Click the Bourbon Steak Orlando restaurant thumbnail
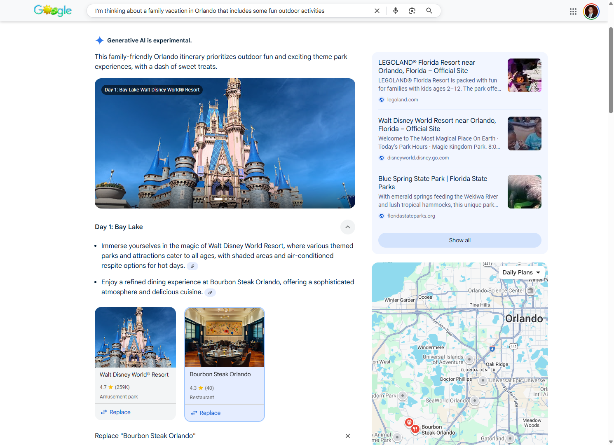The height and width of the screenshot is (445, 614). [x=225, y=337]
